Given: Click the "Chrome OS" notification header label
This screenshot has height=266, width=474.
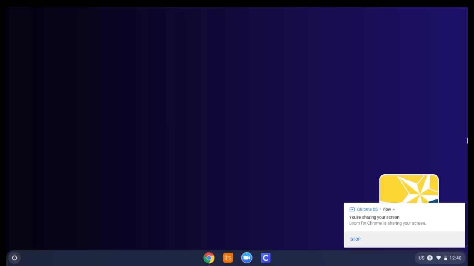Looking at the screenshot, I should click(367, 209).
